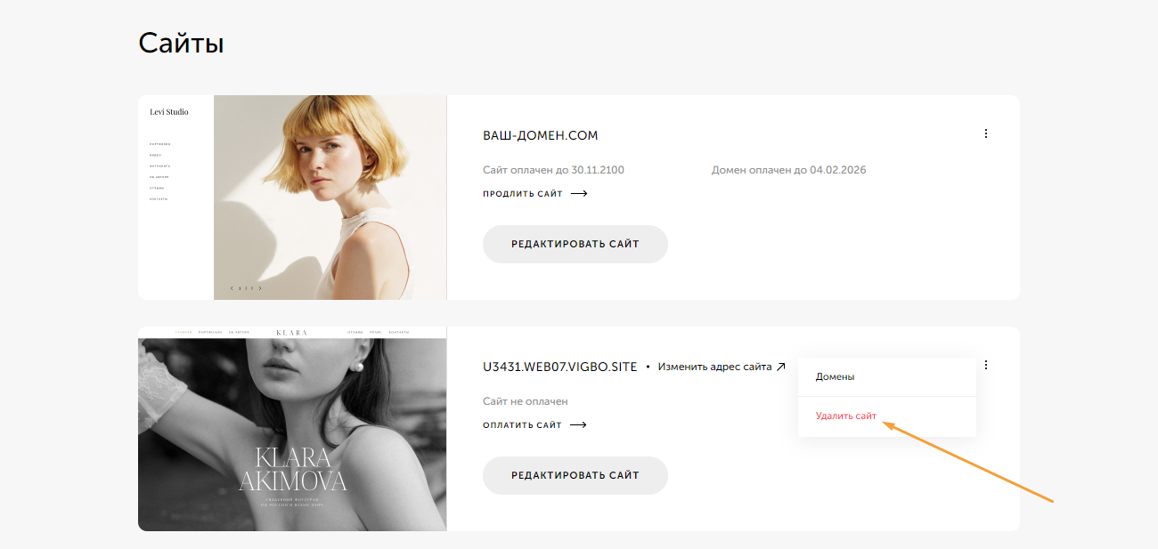Image resolution: width=1158 pixels, height=549 pixels.
Task: Click the KLARA logo in second preview
Action: [x=291, y=333]
